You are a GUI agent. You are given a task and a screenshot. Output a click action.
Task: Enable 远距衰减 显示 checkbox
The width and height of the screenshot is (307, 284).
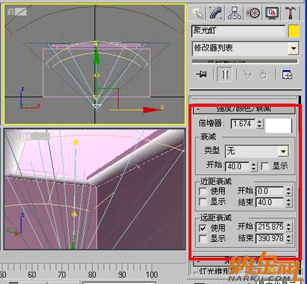pyautogui.click(x=203, y=239)
